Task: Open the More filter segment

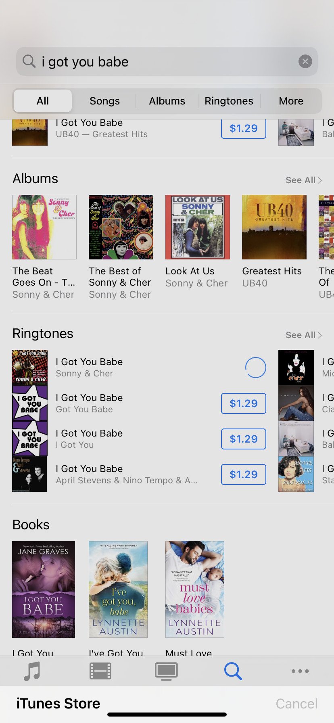Action: [x=291, y=101]
